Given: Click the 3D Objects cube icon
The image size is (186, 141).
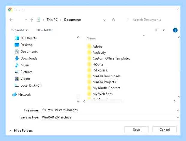Looking at the screenshot, I should coord(17,38).
